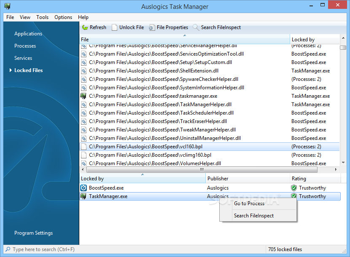
Task: Click the vertical scrollbar thumb of file list
Action: (x=343, y=48)
